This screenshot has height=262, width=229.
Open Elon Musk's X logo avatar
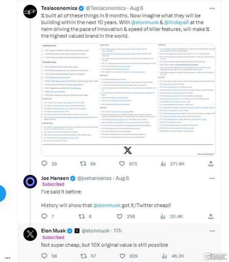(x=30, y=233)
